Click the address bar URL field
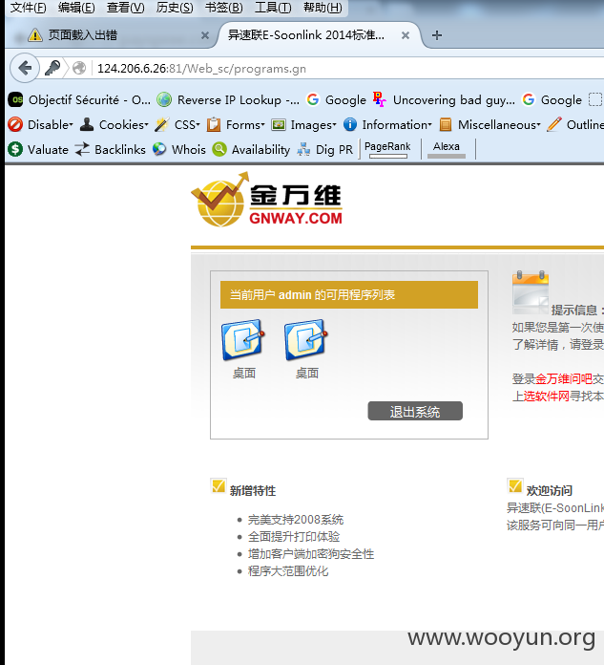The height and width of the screenshot is (665, 604). 347,68
